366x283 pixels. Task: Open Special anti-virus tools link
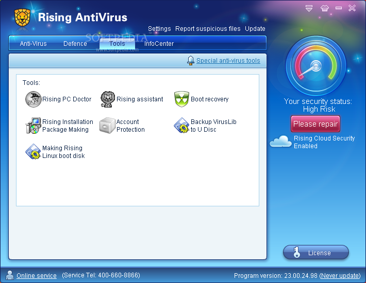(228, 61)
